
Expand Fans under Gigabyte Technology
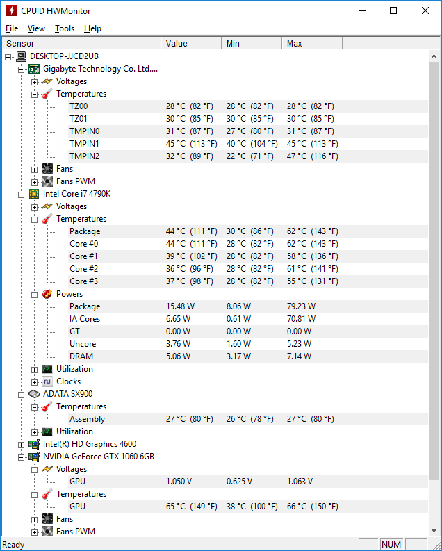pos(34,170)
